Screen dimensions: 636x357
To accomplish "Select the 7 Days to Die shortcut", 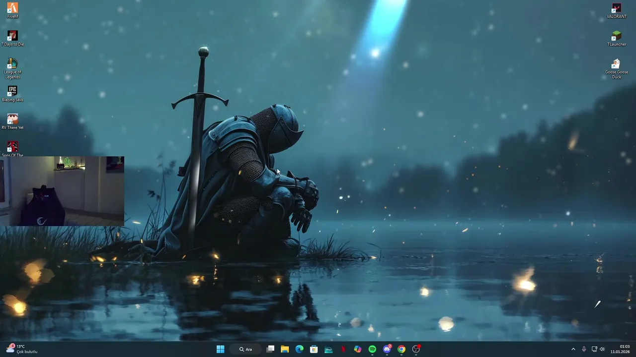I will point(12,38).
